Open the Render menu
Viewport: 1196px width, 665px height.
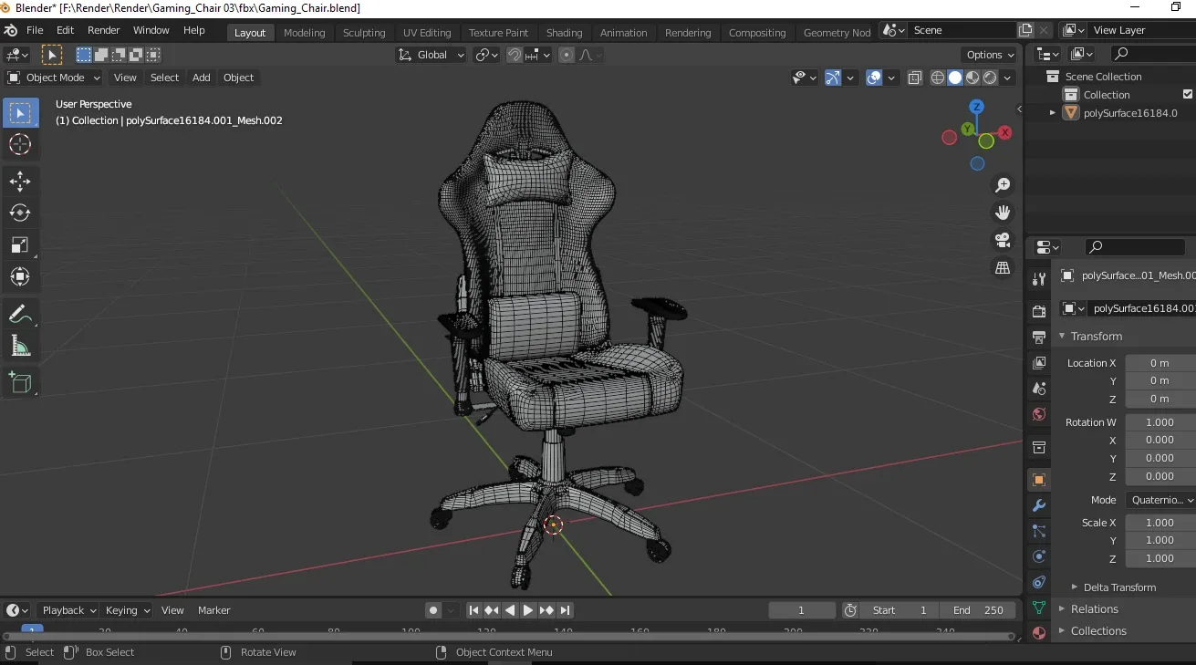point(104,30)
